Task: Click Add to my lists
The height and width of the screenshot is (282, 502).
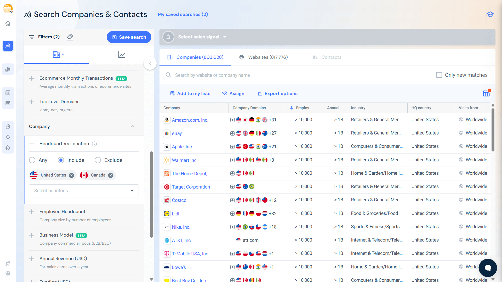Action: (x=190, y=93)
